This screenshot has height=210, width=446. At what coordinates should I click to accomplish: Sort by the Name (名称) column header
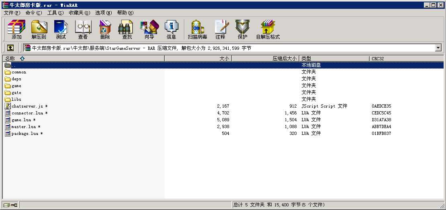point(84,59)
